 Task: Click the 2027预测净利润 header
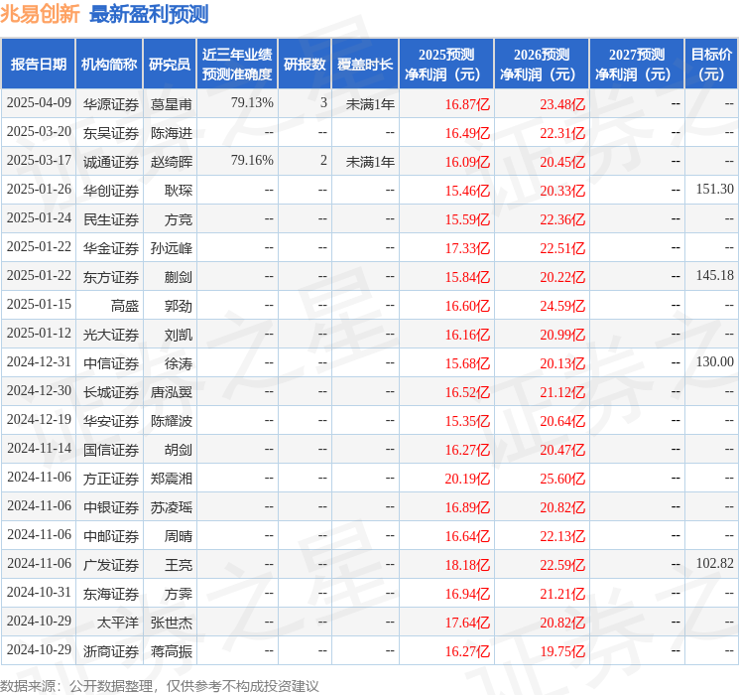coord(637,65)
